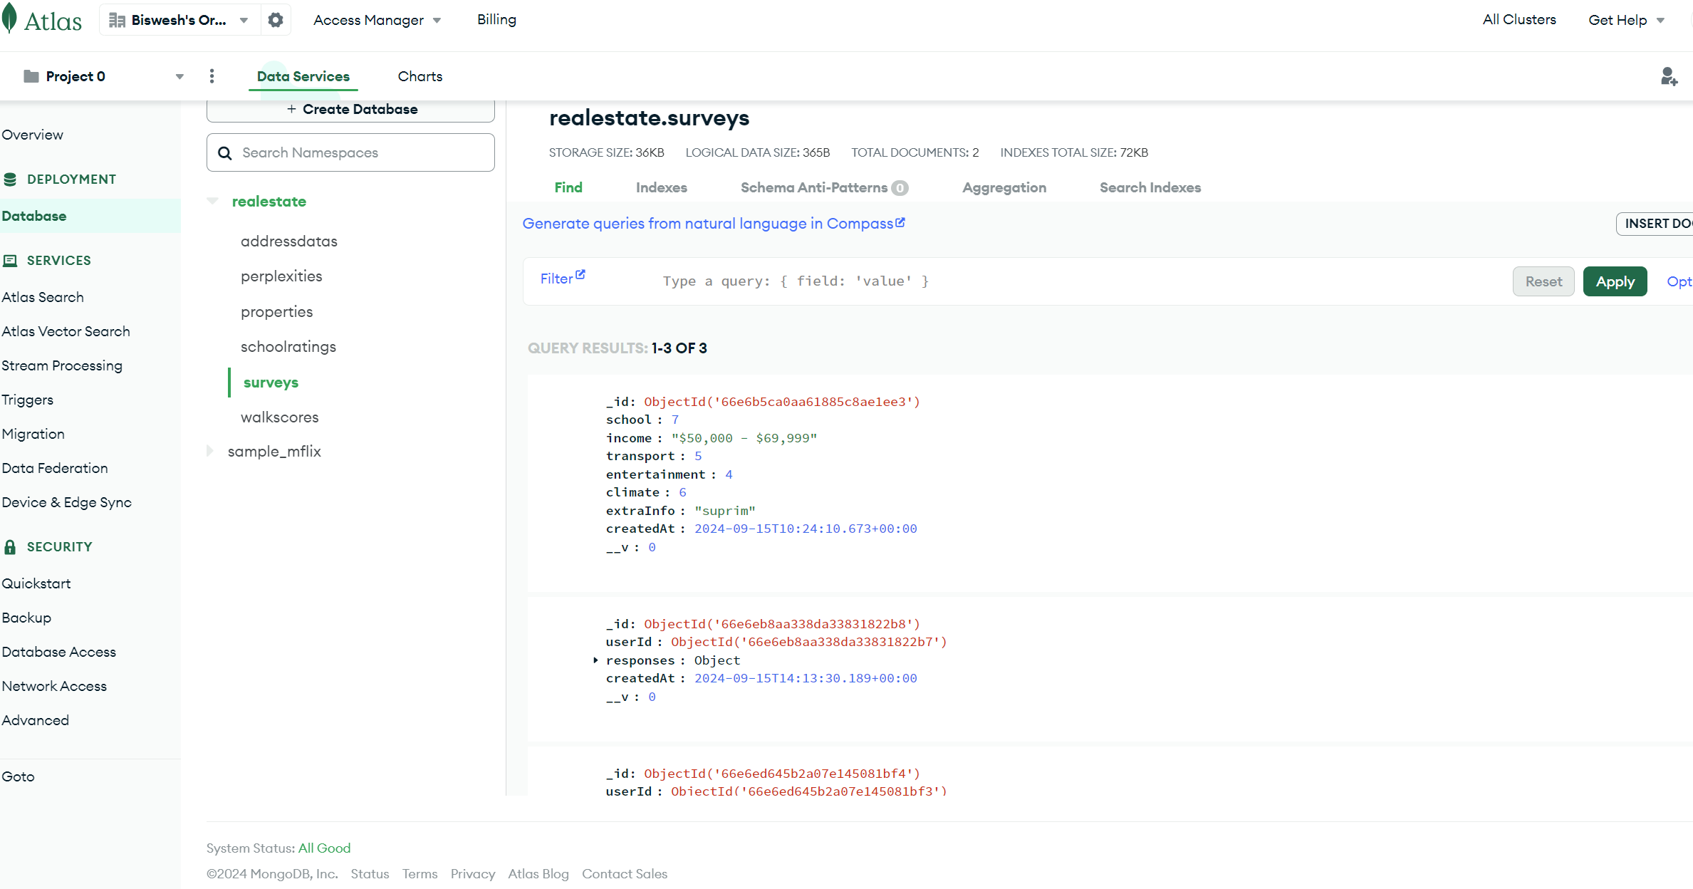The image size is (1693, 889).
Task: Open the Project 0 dropdown
Action: click(x=179, y=76)
